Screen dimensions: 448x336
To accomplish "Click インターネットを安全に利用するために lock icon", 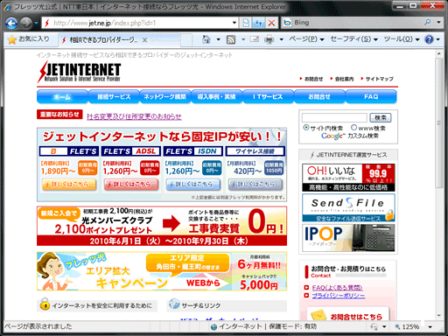I will [x=45, y=304].
